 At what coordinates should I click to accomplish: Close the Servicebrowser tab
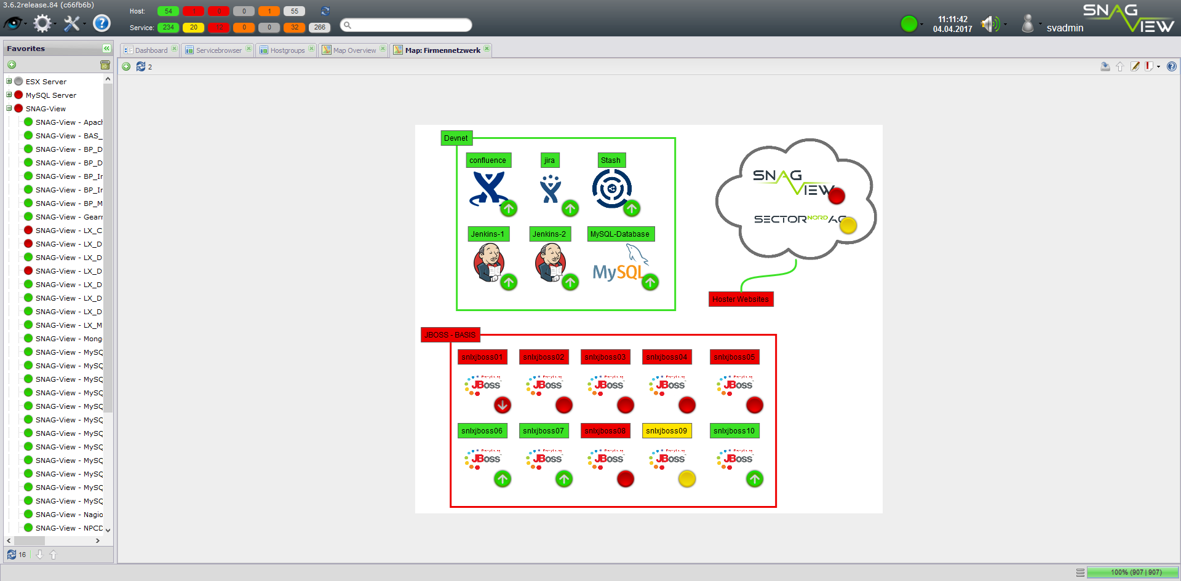pyautogui.click(x=249, y=49)
